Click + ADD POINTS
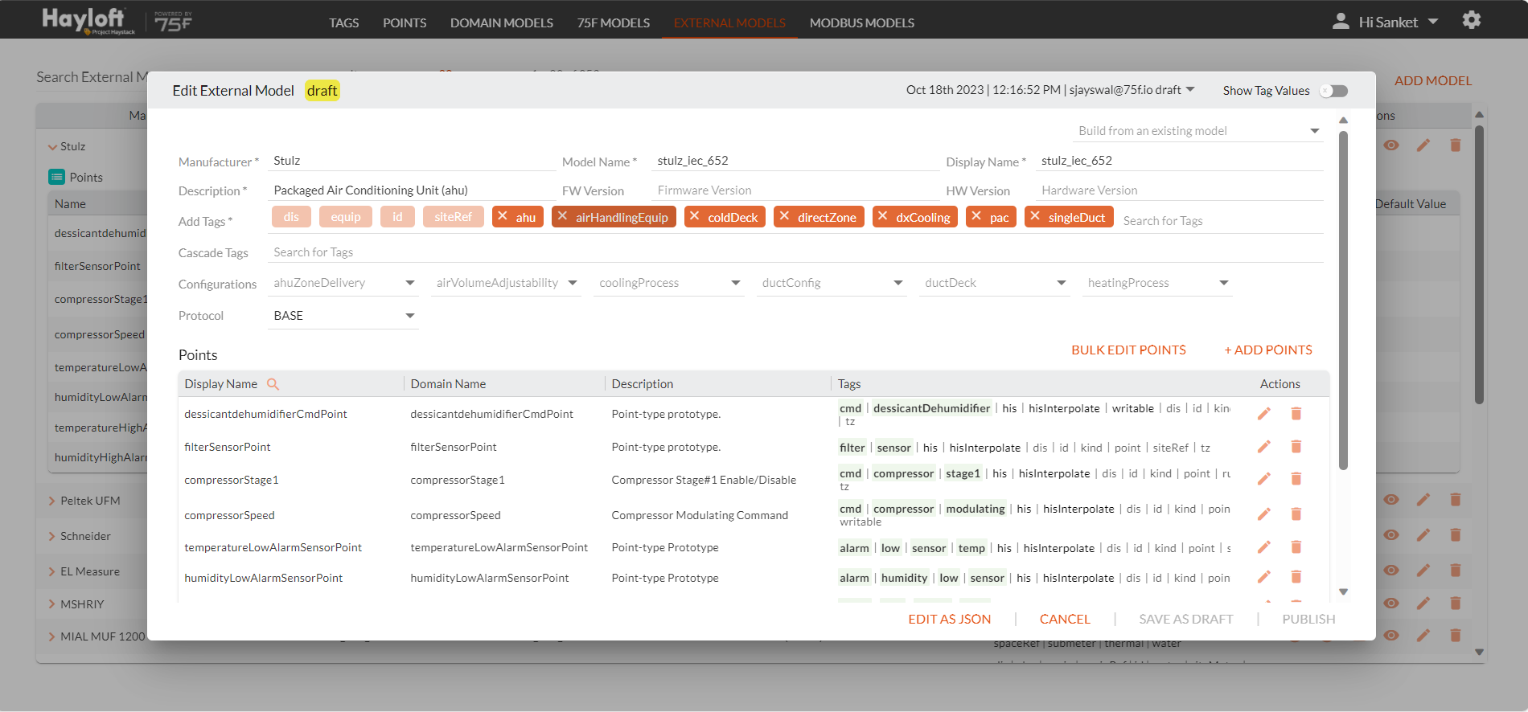The image size is (1528, 712). pyautogui.click(x=1268, y=350)
